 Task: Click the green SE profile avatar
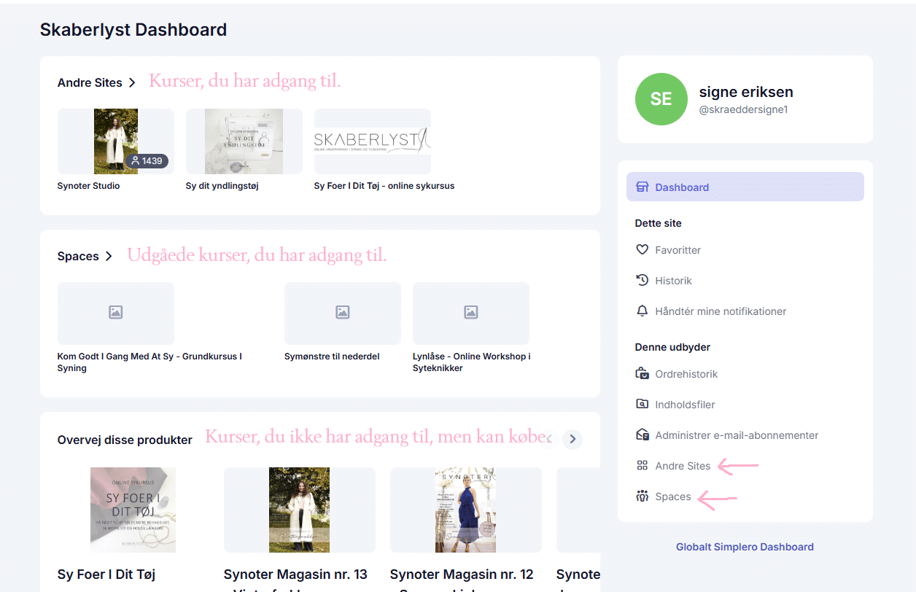click(661, 99)
